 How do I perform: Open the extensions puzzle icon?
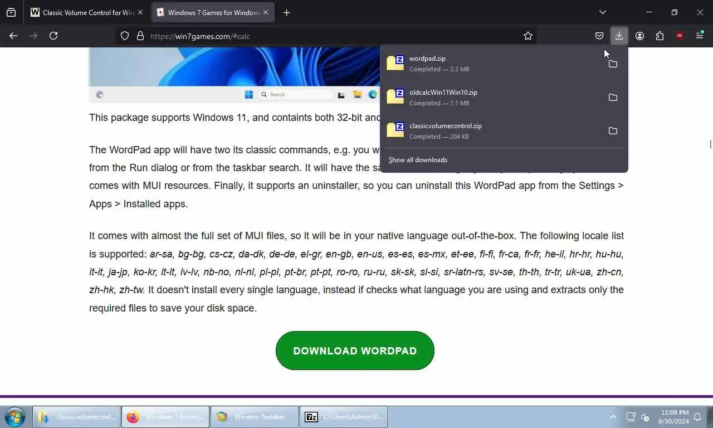tap(660, 36)
